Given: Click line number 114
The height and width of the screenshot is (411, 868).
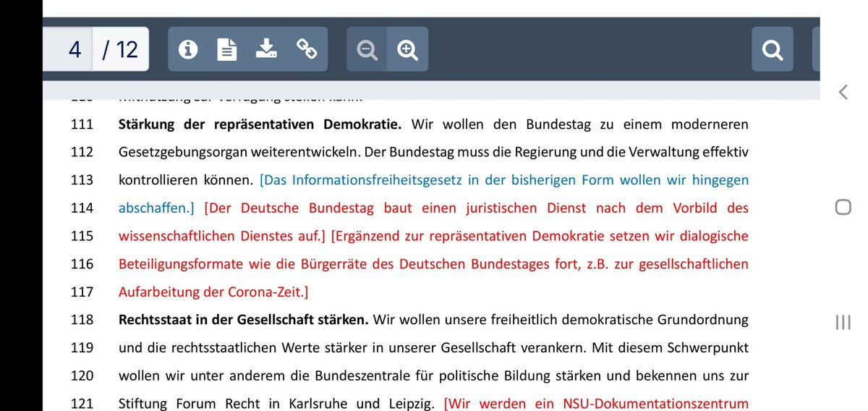Looking at the screenshot, I should pyautogui.click(x=82, y=208).
